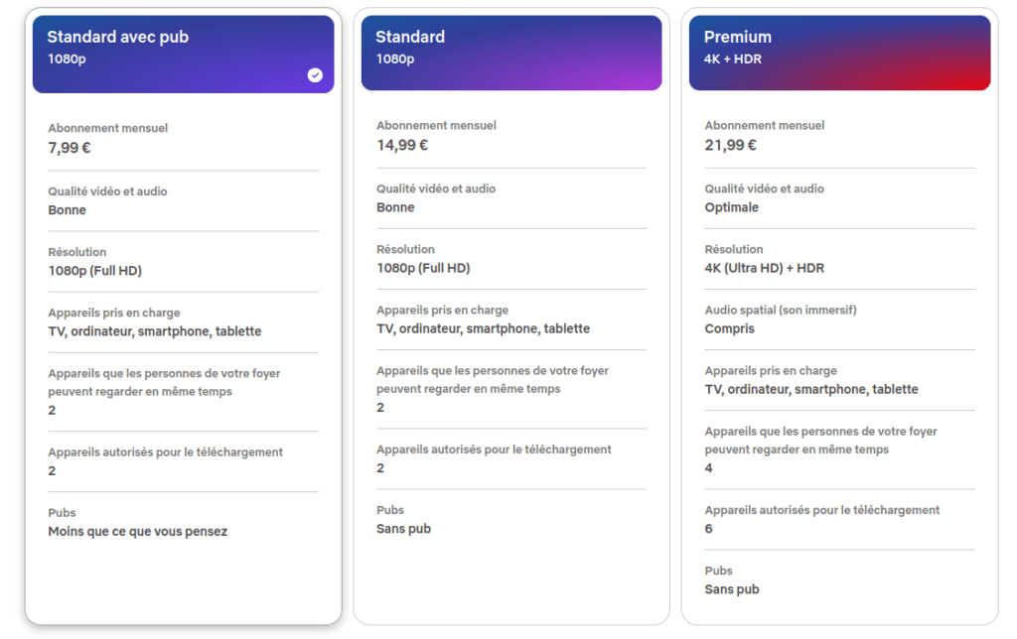Click the Premium plan's 'Sans pub' text

732,589
